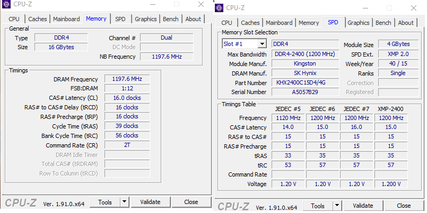Click the DRAM Frequency value field
This screenshot has width=427, height=213.
127,79
